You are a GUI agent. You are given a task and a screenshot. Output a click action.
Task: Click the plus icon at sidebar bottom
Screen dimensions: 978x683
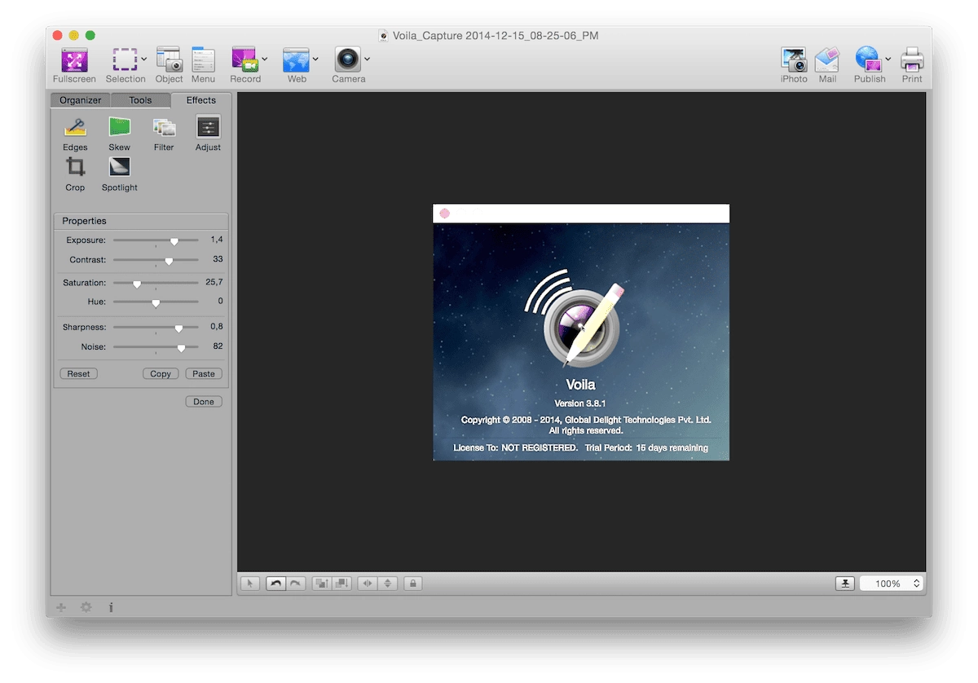click(61, 607)
